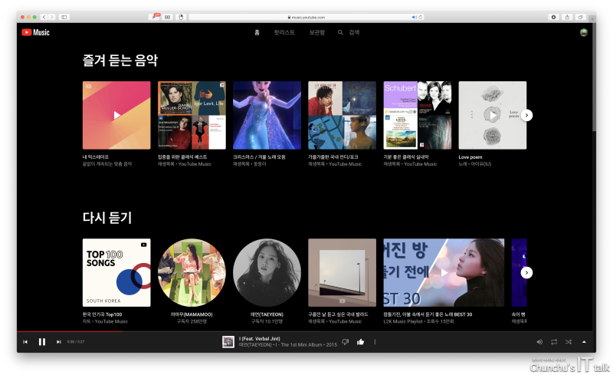Switch to the 핫리스트 tab
Screen dimensions: 613x375
click(x=284, y=32)
